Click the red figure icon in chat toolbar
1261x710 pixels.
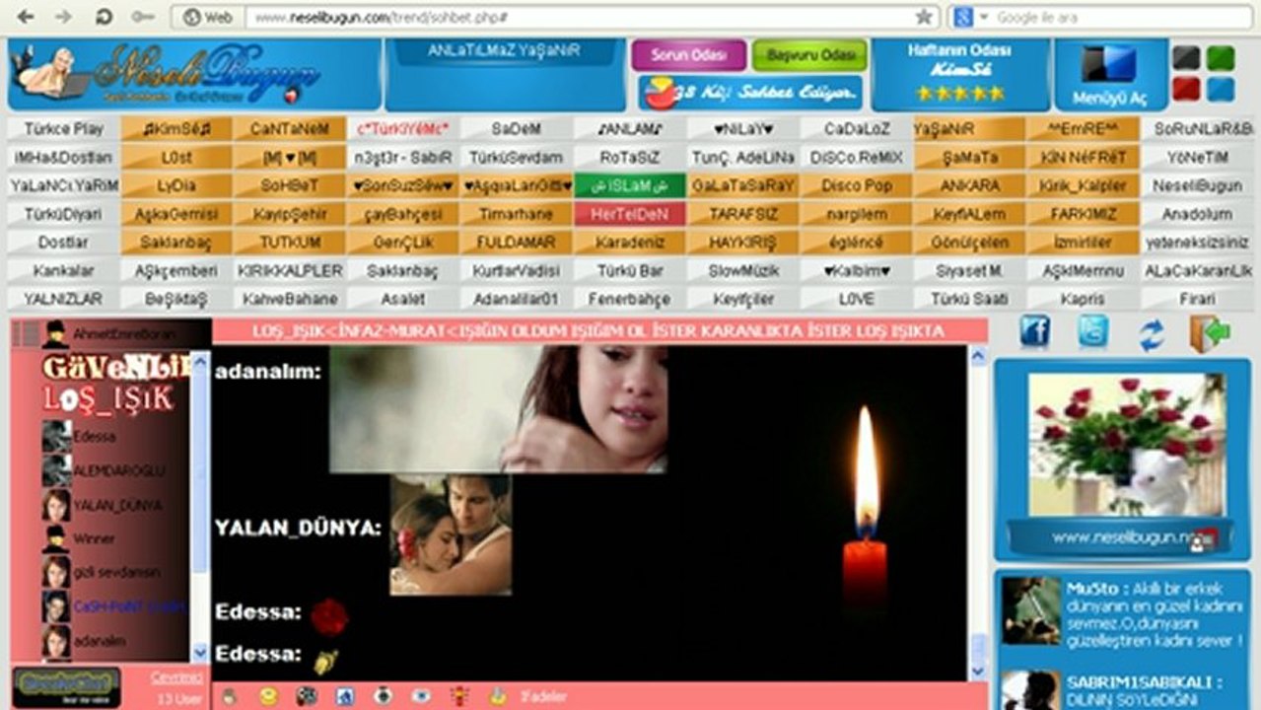click(x=459, y=696)
